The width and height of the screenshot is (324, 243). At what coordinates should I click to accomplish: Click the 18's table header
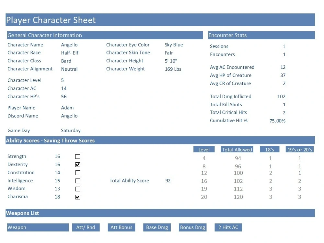[x=270, y=149]
